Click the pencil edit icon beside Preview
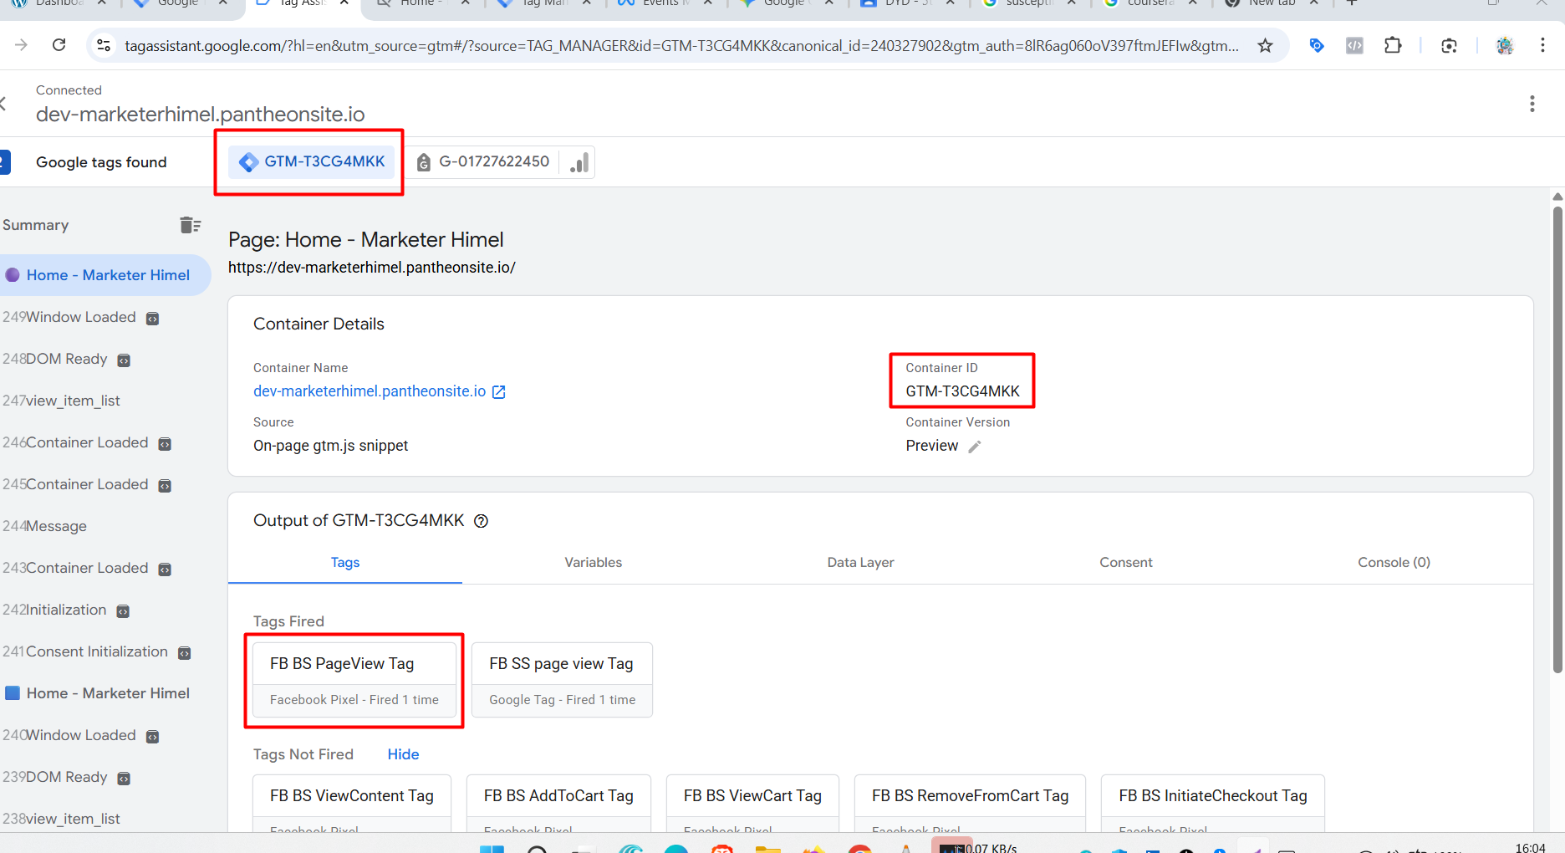Viewport: 1565px width, 853px height. 974,447
